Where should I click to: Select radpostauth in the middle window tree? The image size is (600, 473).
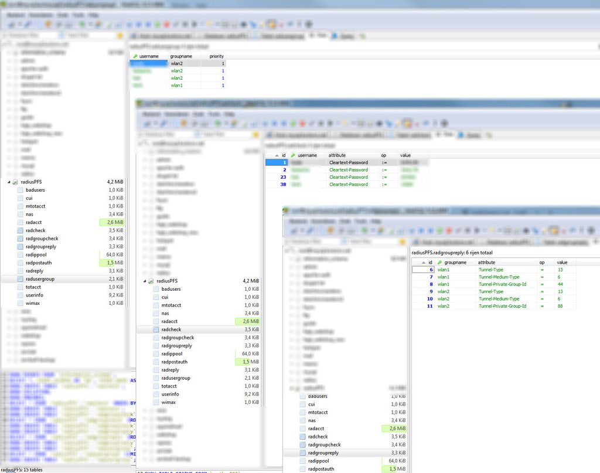click(x=175, y=362)
